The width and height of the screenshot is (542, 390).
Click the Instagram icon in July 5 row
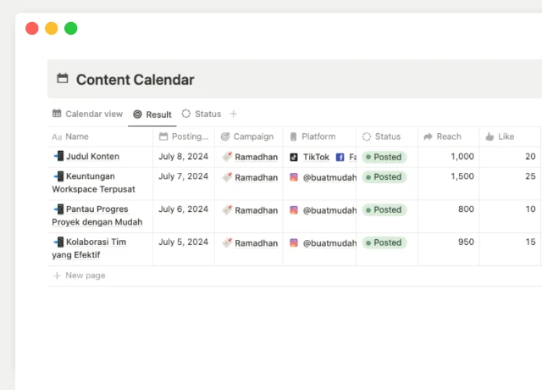pyautogui.click(x=294, y=242)
